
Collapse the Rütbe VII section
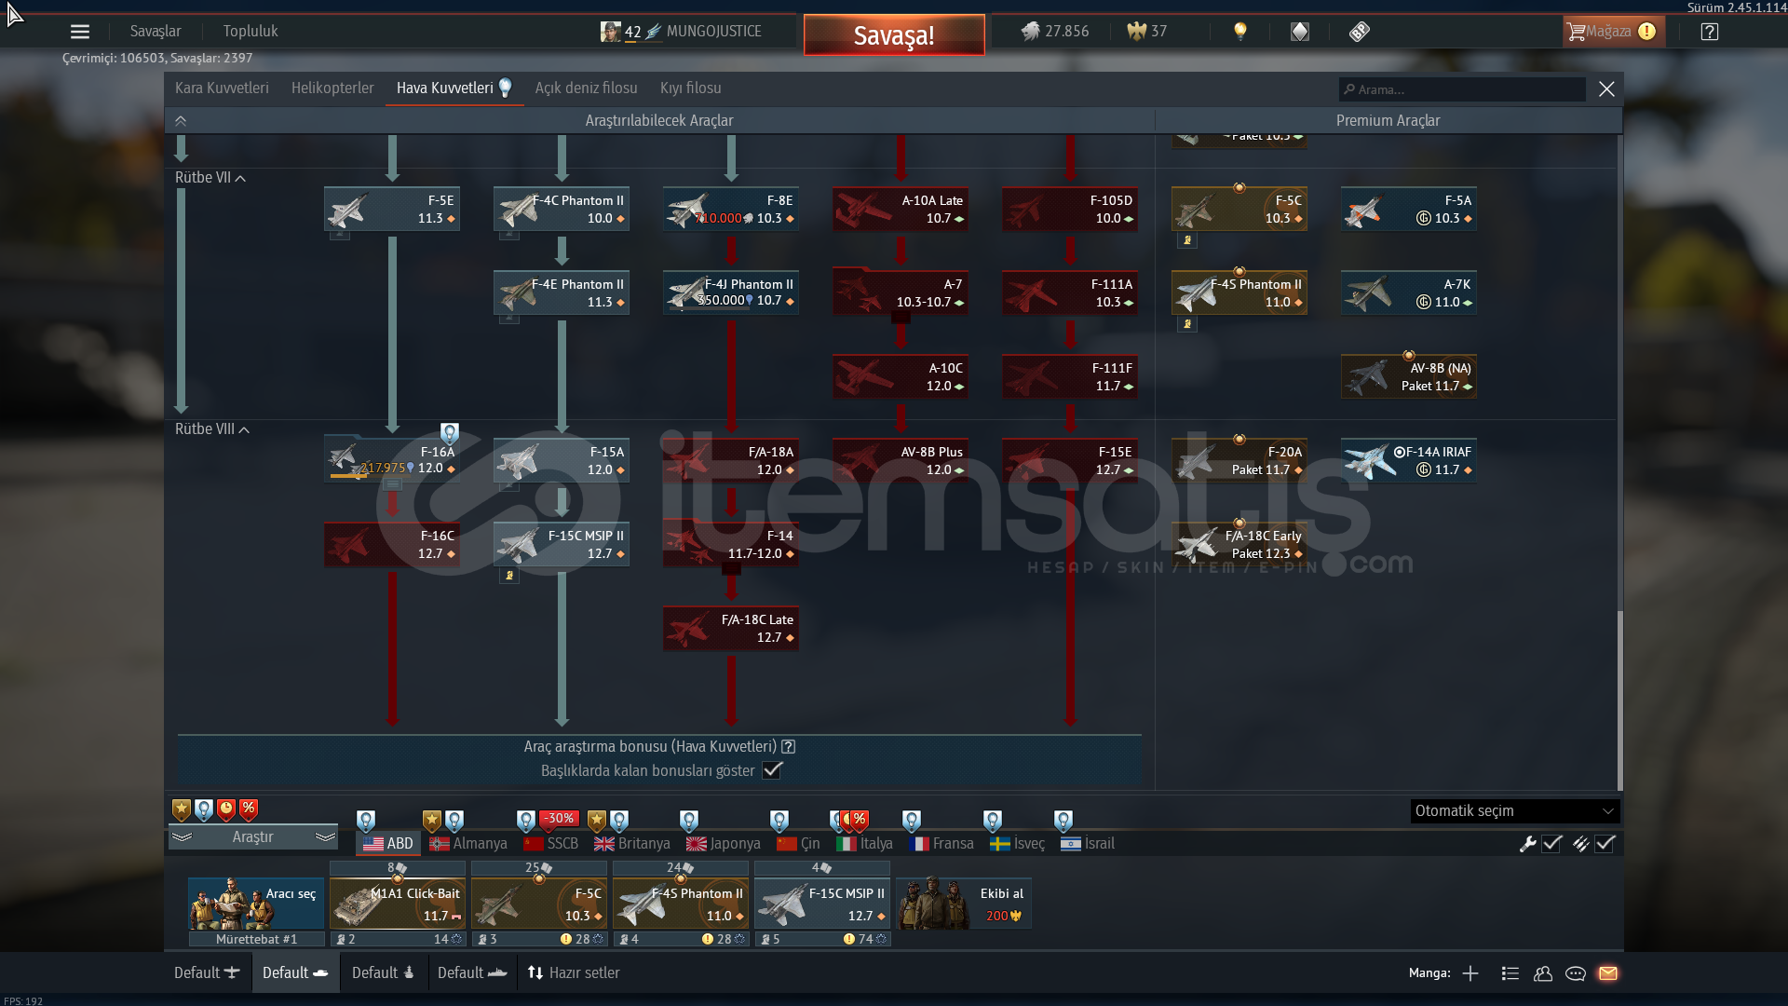click(x=210, y=178)
